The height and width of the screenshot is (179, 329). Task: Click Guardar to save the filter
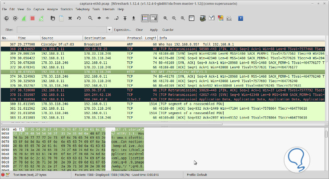point(168,30)
